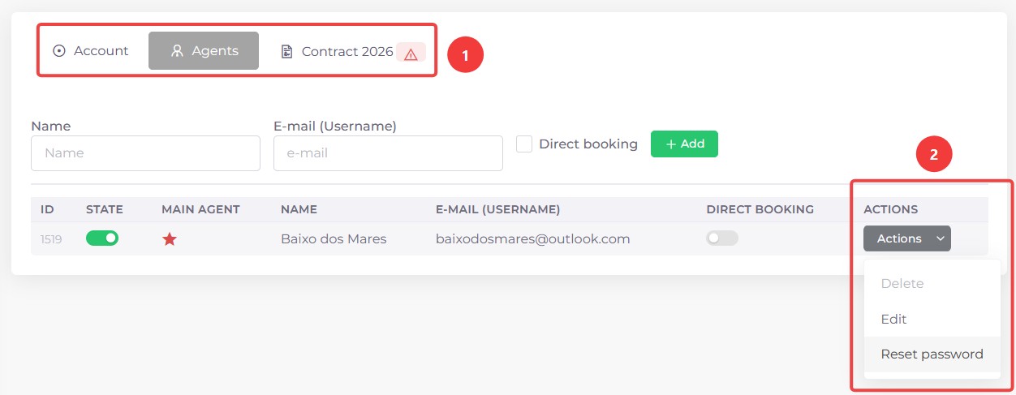
Task: Toggle direct booking switch for Baixo dos Mares
Action: point(722,238)
